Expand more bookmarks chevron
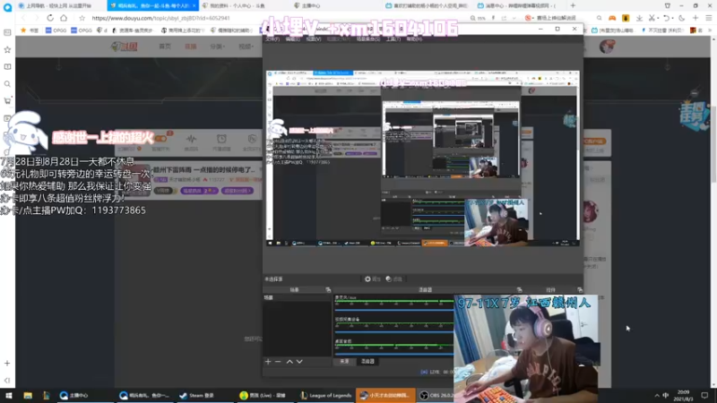Viewport: 717px width, 403px height. (x=710, y=30)
